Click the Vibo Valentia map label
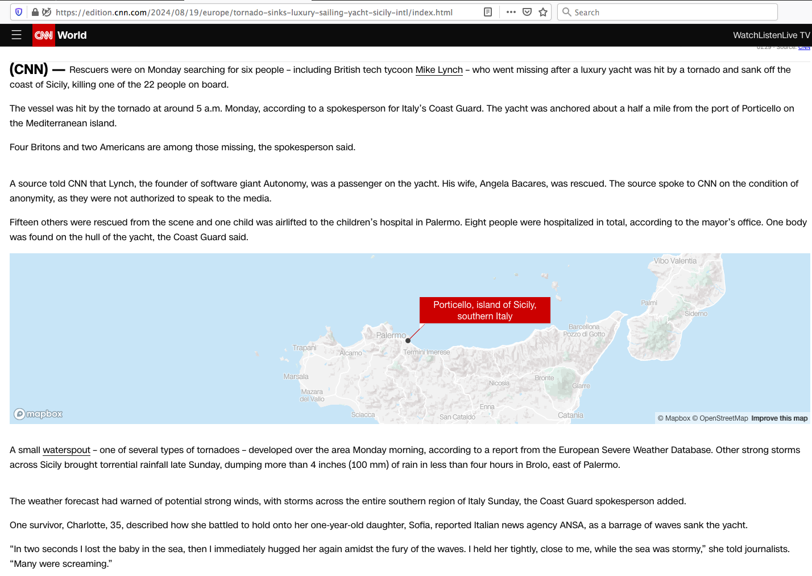This screenshot has height=576, width=812. pos(675,261)
